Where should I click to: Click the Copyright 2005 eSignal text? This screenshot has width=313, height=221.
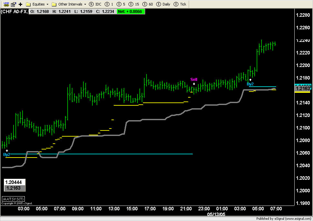pyautogui.click(x=17, y=203)
